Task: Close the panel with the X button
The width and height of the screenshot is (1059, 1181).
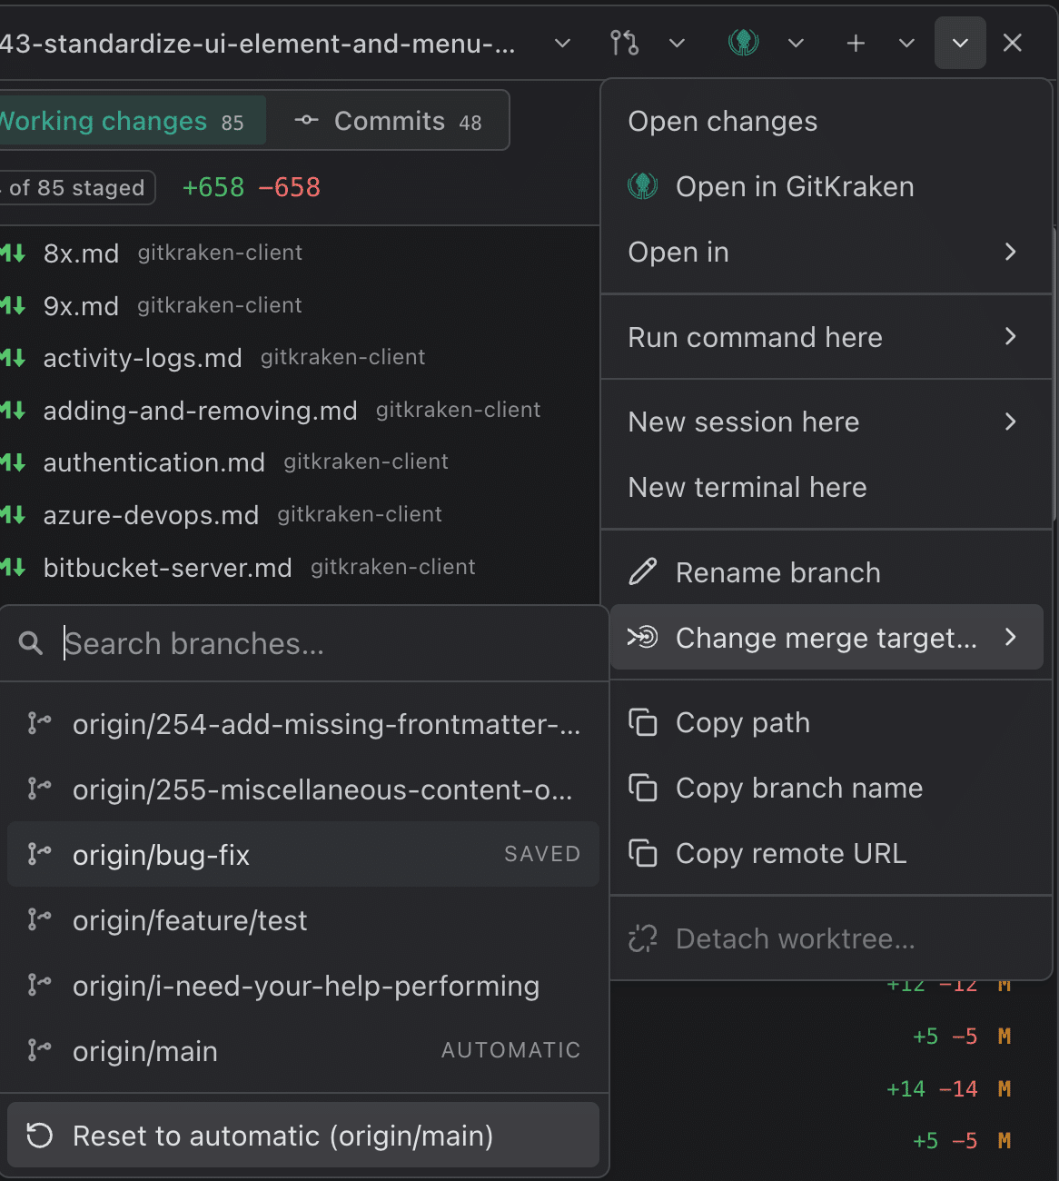Action: tap(1013, 43)
